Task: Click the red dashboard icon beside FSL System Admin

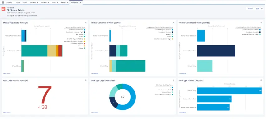Action: pyautogui.click(x=3, y=9)
